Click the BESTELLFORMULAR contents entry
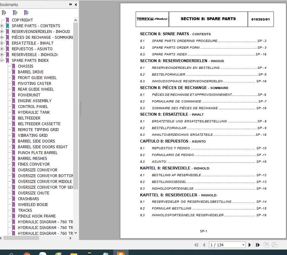This screenshot has width=287, height=255. click(169, 128)
